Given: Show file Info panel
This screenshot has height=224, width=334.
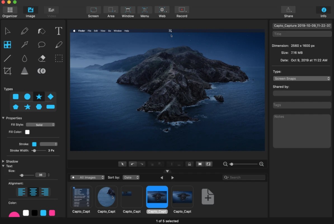Looking at the screenshot, I should tap(323, 11).
